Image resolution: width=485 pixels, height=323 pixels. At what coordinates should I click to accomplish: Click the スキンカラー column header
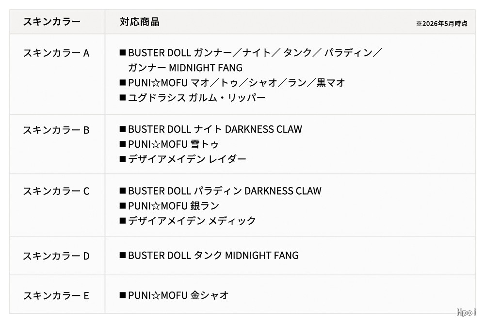click(52, 22)
